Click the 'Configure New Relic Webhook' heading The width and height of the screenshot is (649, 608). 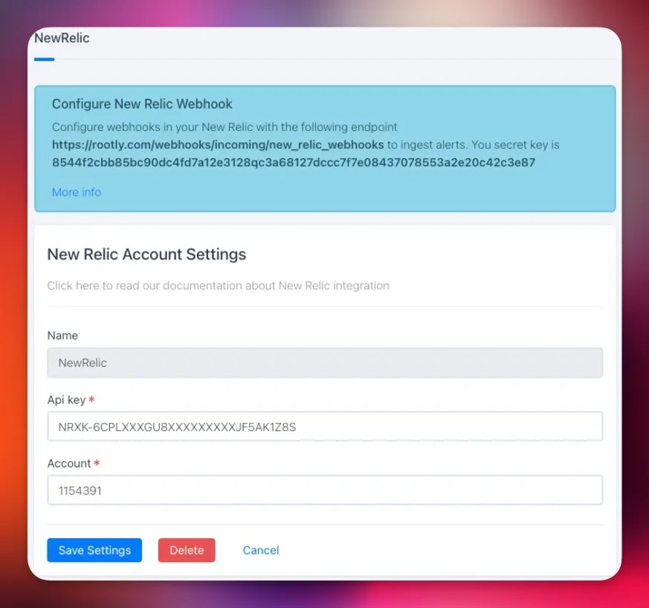point(142,104)
